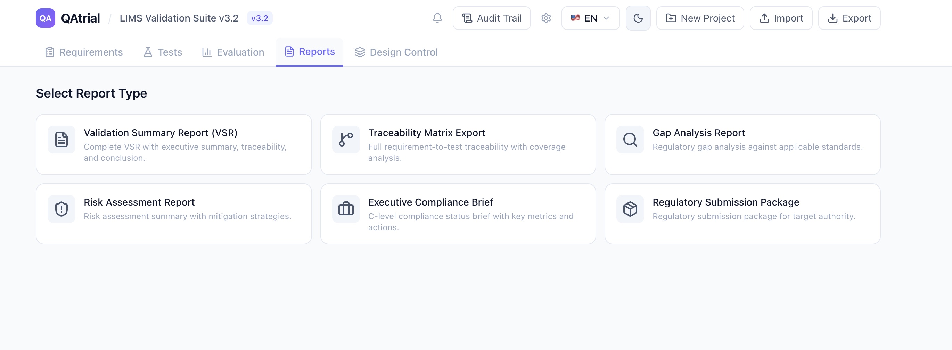Viewport: 952px width, 350px height.
Task: Expand language list using the chevron arrow
Action: coord(606,18)
